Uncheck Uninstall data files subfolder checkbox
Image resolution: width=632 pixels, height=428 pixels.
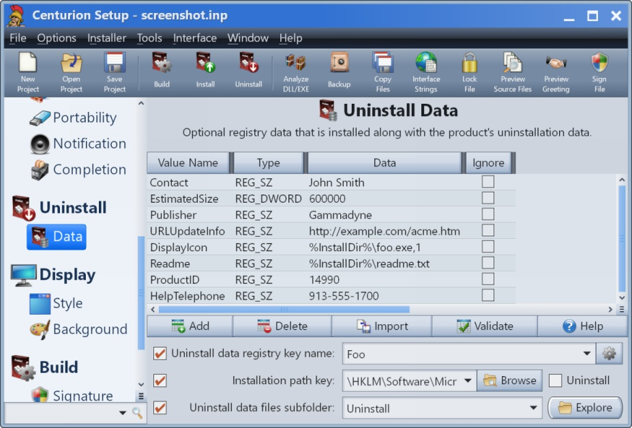coord(160,408)
